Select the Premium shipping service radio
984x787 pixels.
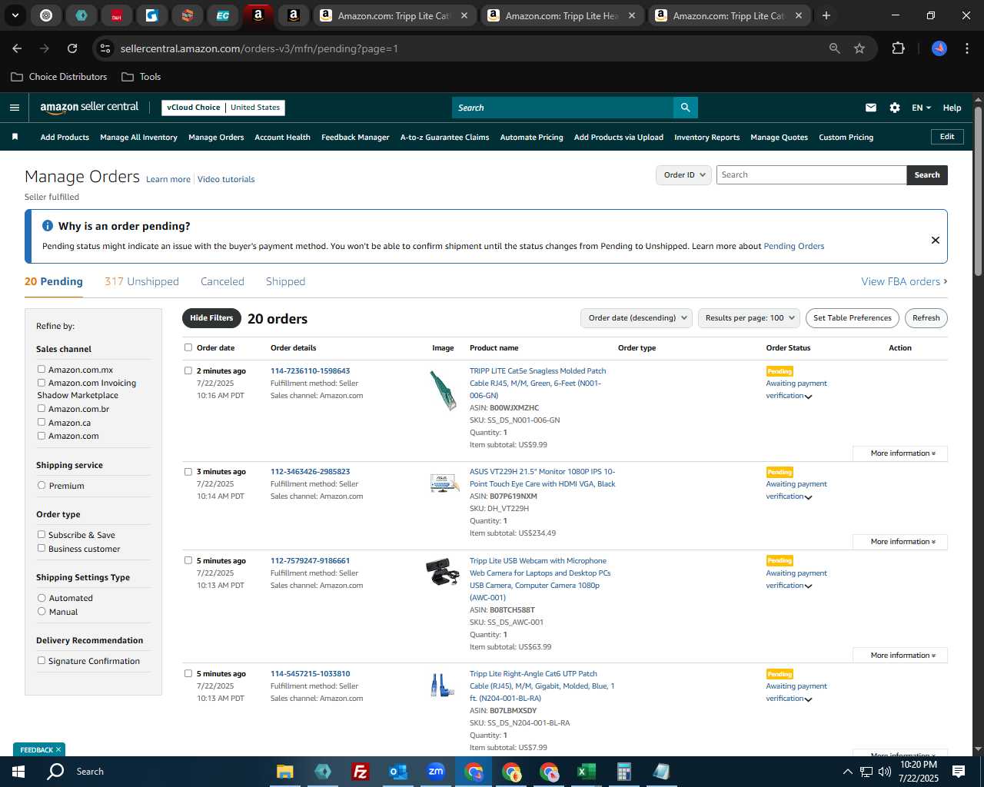(42, 486)
